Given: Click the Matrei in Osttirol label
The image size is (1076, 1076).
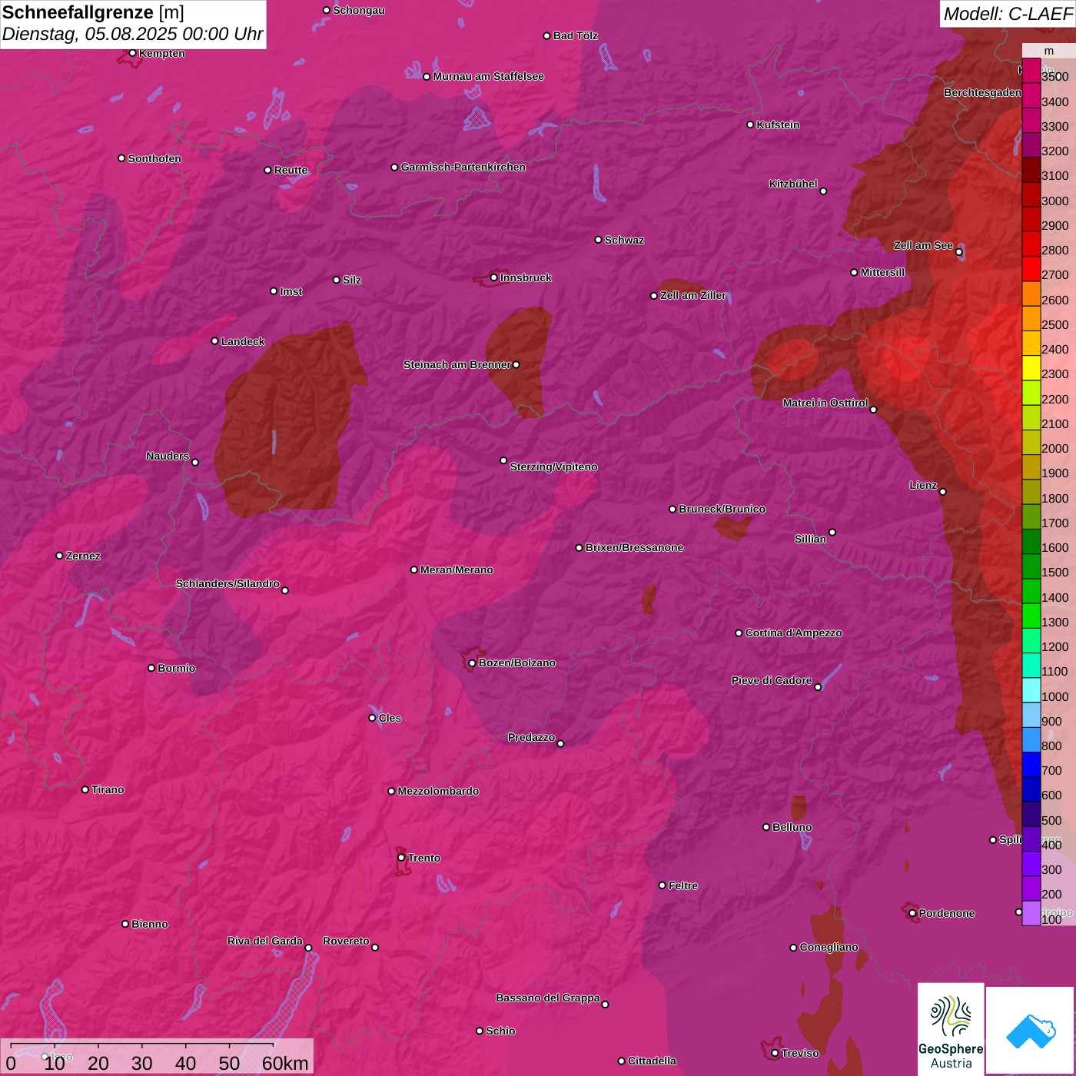Looking at the screenshot, I should tap(825, 403).
